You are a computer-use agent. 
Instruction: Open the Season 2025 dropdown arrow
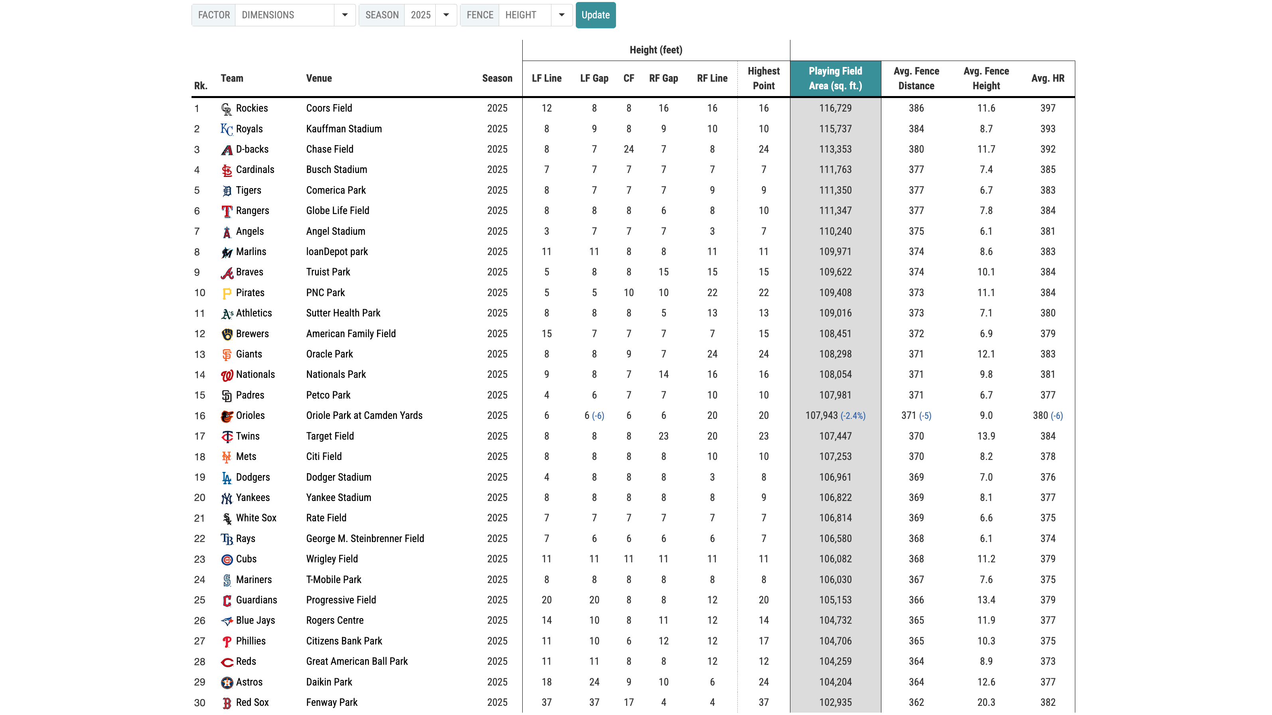tap(446, 15)
